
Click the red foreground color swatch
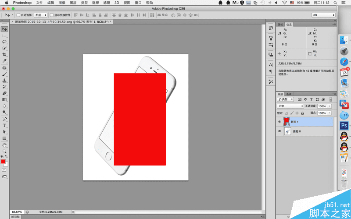(x=3, y=161)
